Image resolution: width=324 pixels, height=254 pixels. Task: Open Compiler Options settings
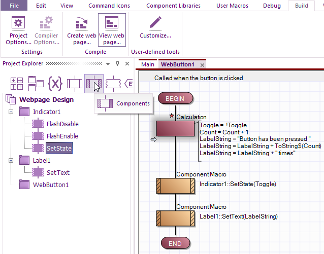47,30
